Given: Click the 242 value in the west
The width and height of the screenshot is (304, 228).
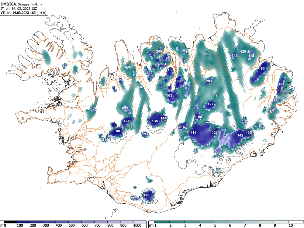Looking at the screenshot, I should [x=94, y=110].
